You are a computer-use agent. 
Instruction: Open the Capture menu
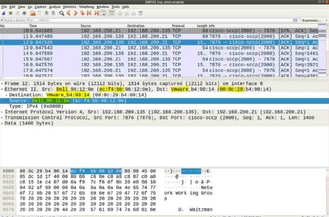tap(40, 7)
